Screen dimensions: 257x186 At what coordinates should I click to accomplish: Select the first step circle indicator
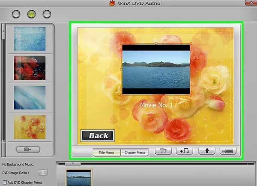point(16,14)
